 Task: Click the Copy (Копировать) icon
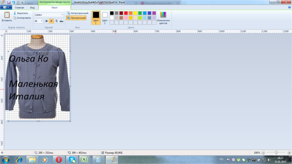[x=15, y=18]
